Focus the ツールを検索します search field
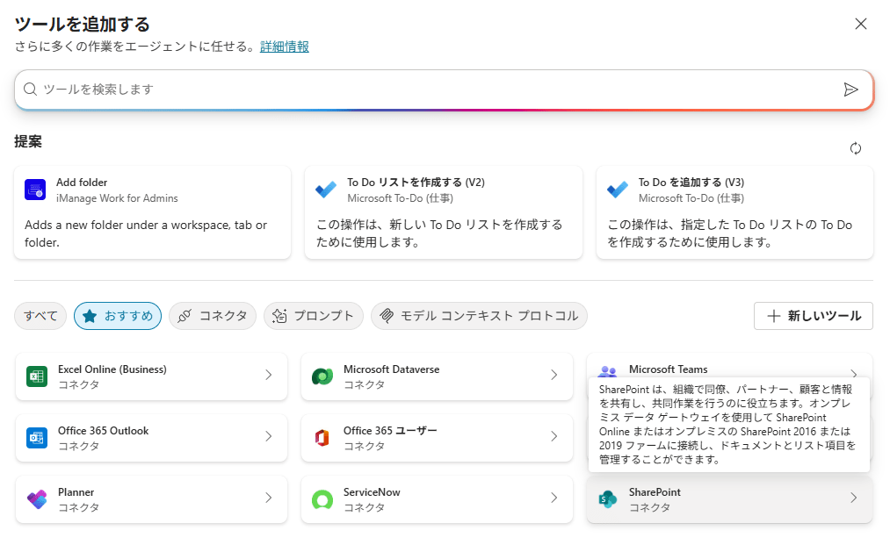The image size is (890, 552). coord(431,90)
